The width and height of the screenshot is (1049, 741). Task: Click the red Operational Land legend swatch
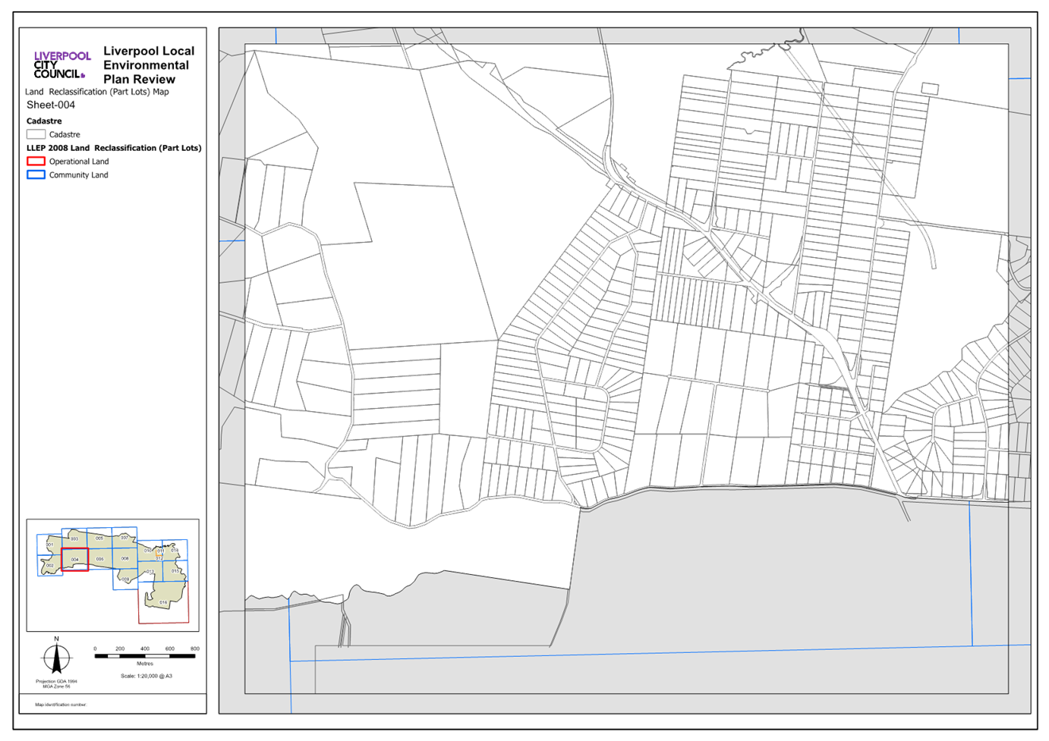point(36,161)
